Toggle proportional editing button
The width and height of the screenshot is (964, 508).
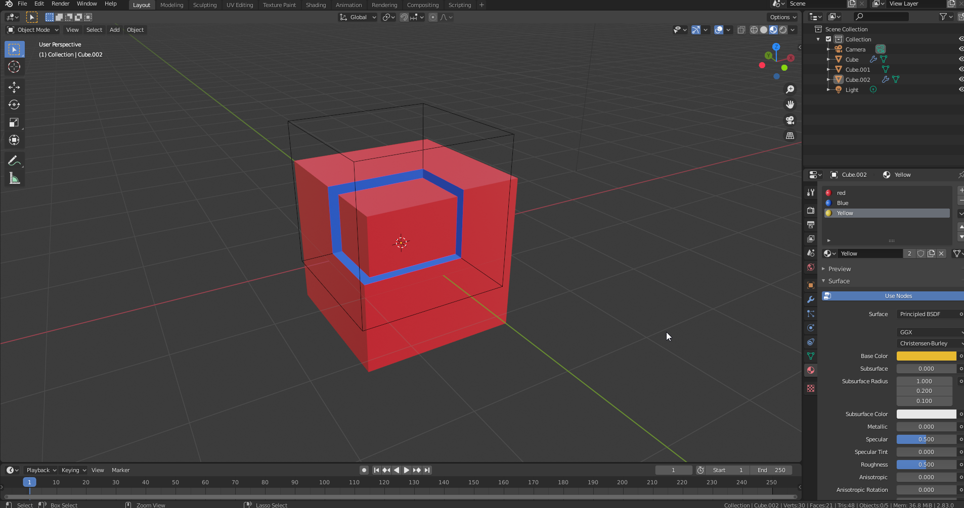(x=433, y=17)
